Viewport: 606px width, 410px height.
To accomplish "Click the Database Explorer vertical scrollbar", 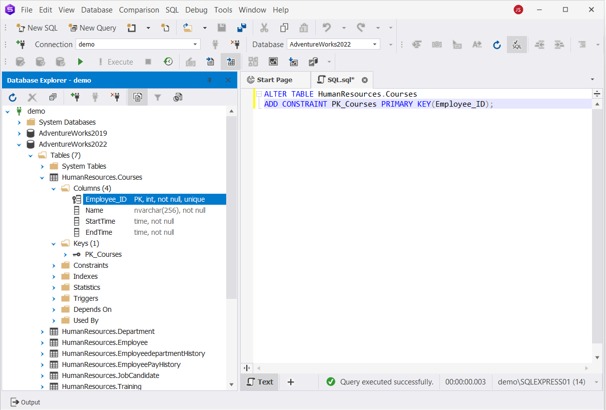I will 232,206.
